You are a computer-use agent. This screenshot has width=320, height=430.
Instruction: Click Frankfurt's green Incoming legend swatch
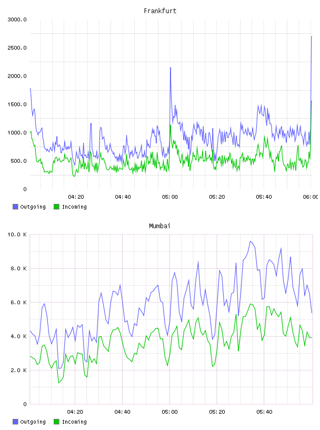[56, 207]
